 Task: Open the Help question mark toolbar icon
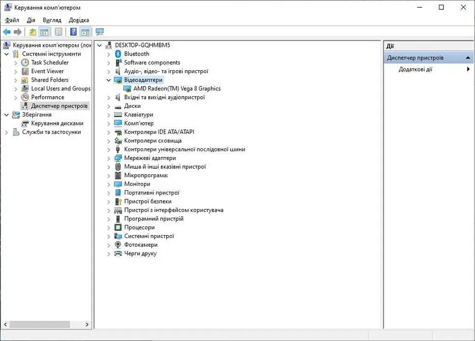click(73, 32)
